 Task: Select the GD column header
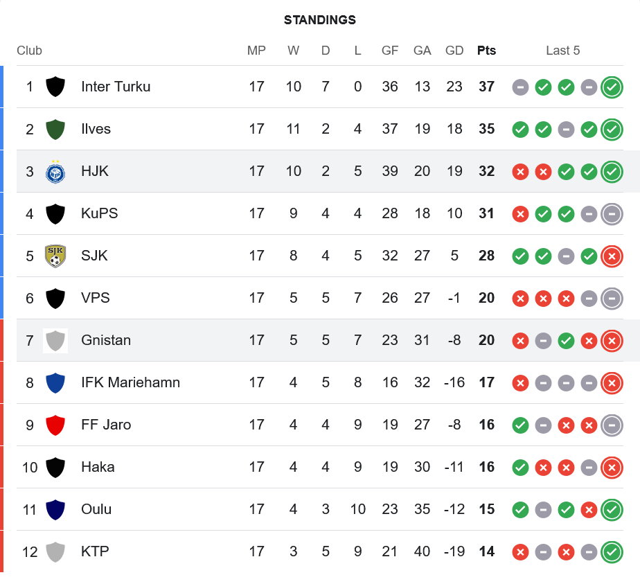(454, 51)
